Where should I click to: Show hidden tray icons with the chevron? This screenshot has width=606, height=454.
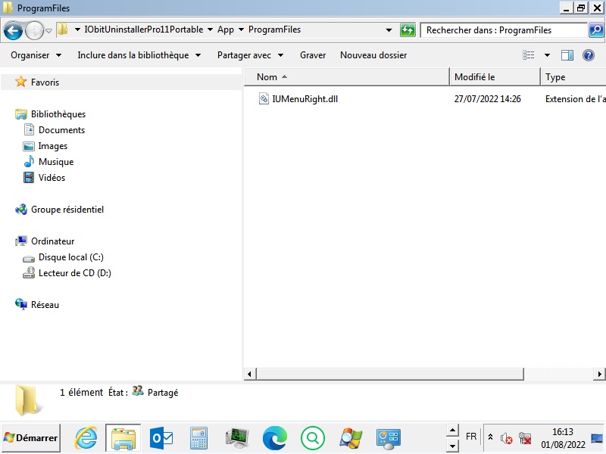point(490,437)
